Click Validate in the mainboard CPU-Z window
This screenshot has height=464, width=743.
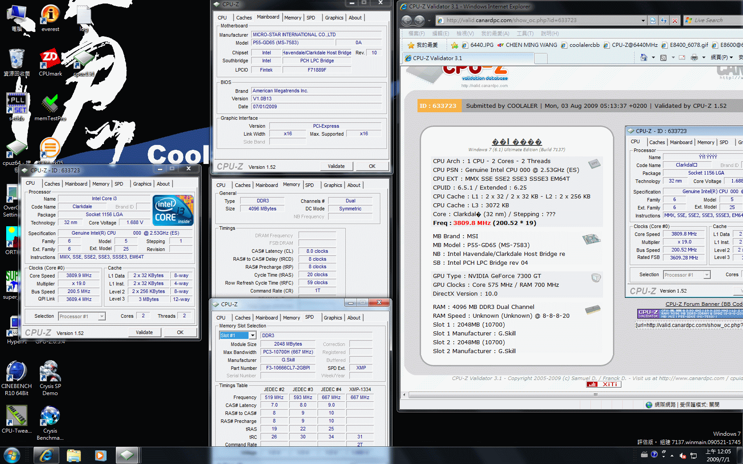click(336, 166)
